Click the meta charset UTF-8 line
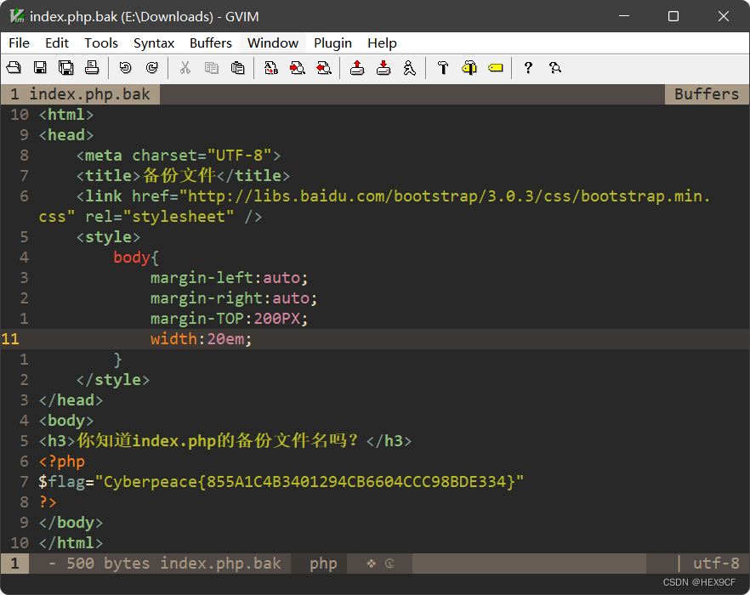 click(179, 156)
